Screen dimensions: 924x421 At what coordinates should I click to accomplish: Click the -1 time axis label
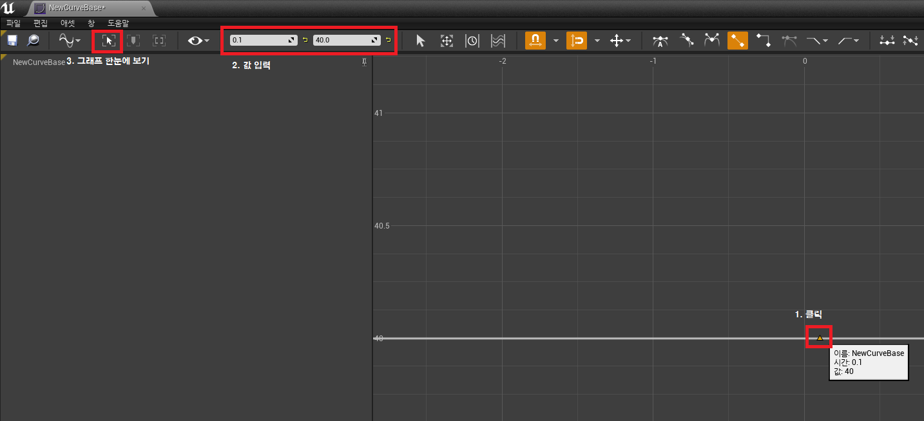pos(653,61)
